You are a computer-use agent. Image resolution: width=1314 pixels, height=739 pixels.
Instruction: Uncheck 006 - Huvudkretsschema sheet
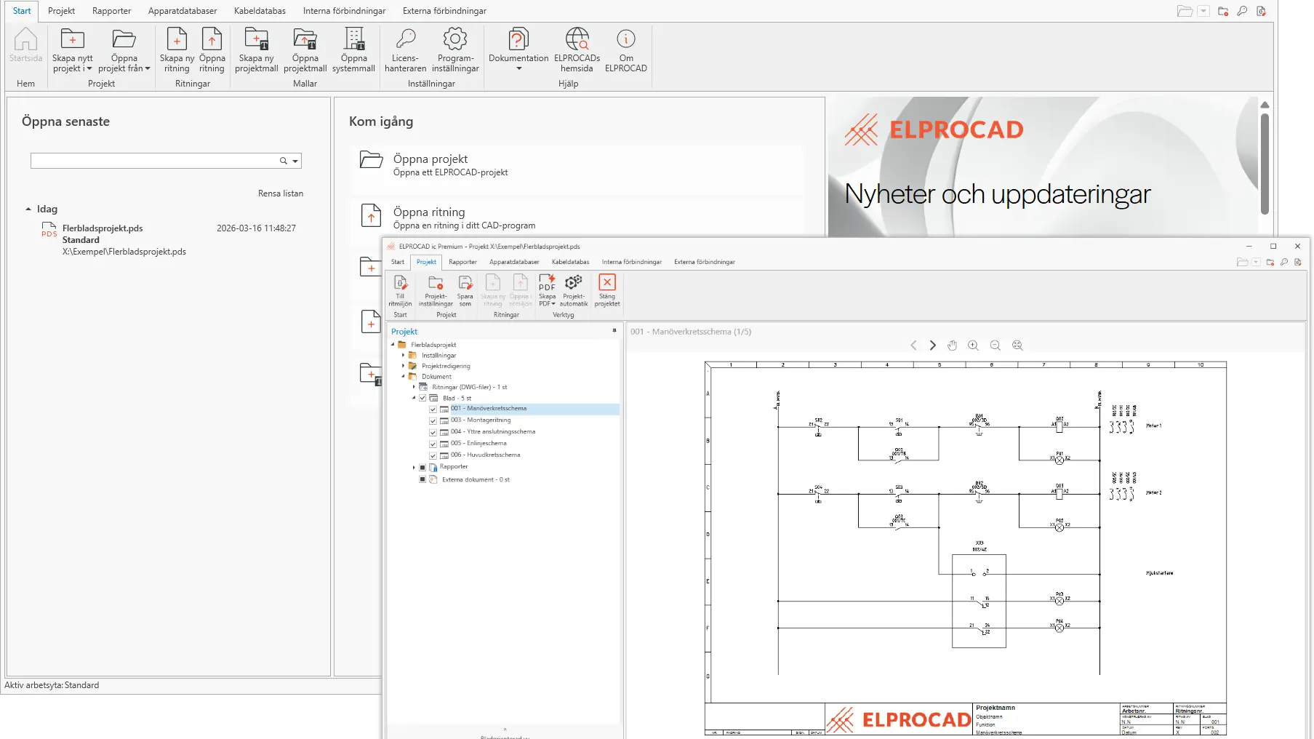[x=433, y=455]
